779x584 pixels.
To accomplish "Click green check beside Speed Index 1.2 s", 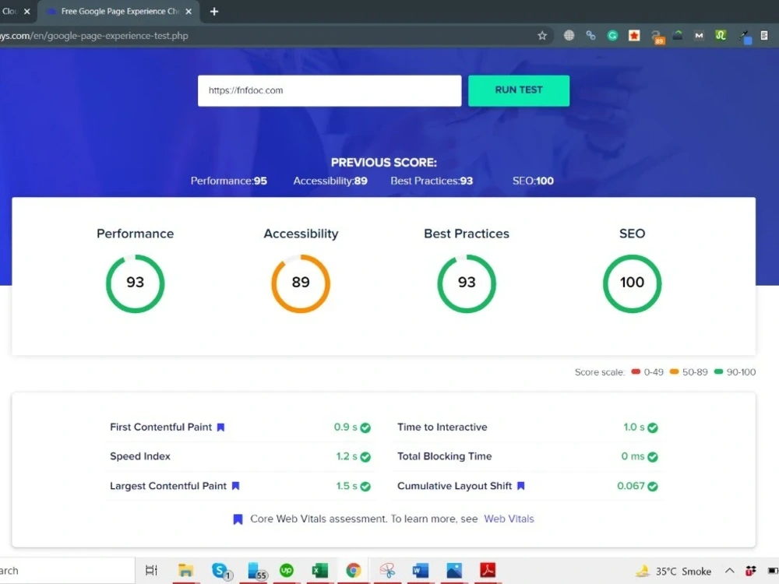I will tap(365, 457).
